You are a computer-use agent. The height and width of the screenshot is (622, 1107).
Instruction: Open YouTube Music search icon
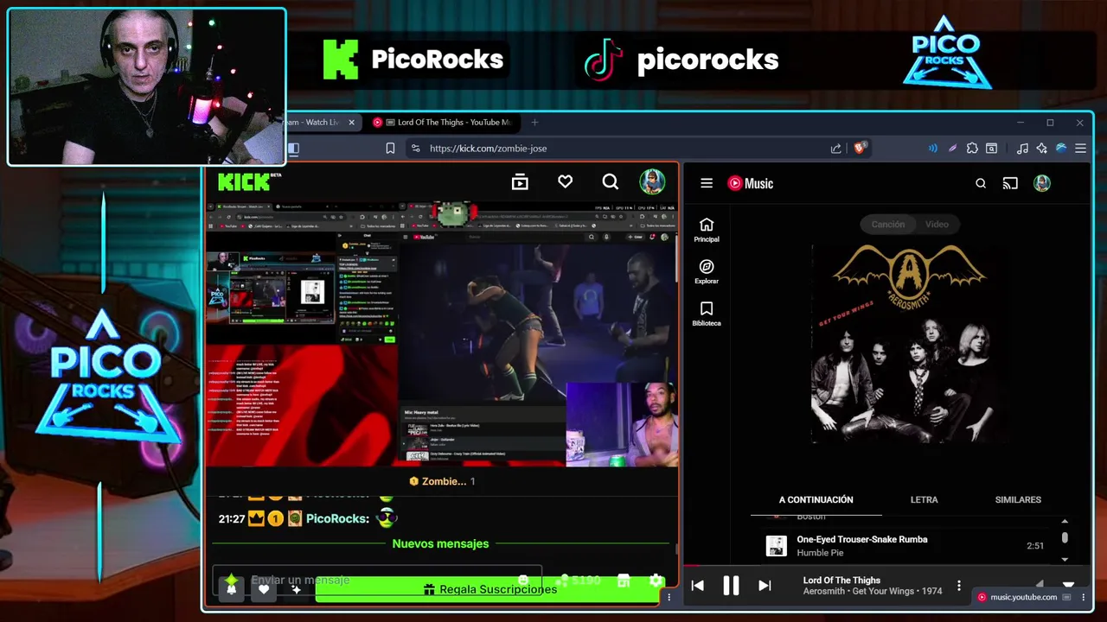pos(981,183)
